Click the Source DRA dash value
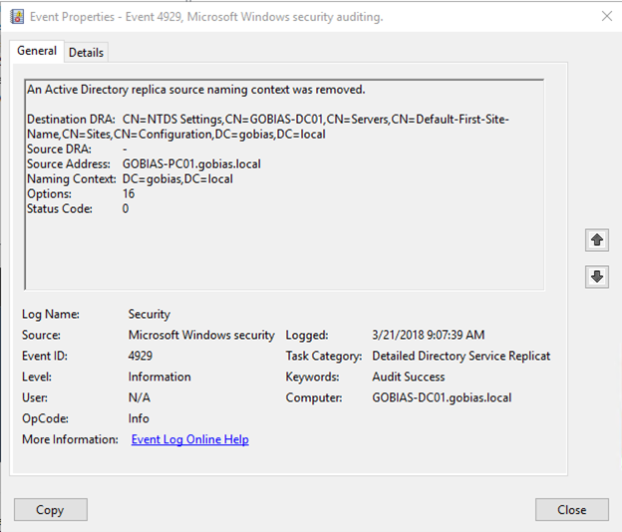Screen dimensions: 622x532 [x=125, y=149]
